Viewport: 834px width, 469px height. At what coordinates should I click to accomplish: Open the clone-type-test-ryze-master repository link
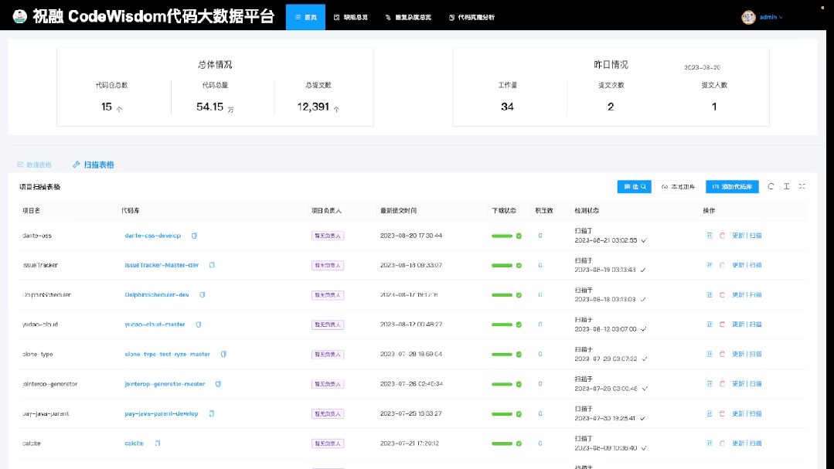pos(167,354)
